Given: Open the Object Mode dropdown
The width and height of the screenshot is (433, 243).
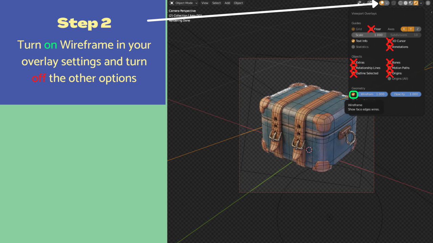Looking at the screenshot, I should click(x=184, y=3).
